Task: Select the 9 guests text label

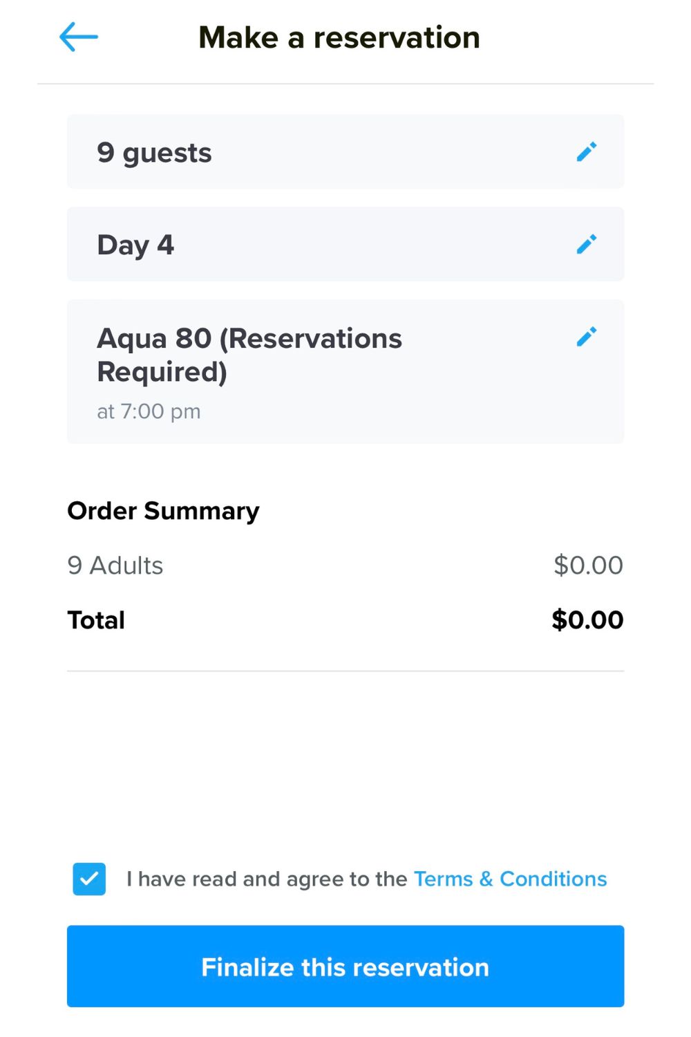Action: 154,153
